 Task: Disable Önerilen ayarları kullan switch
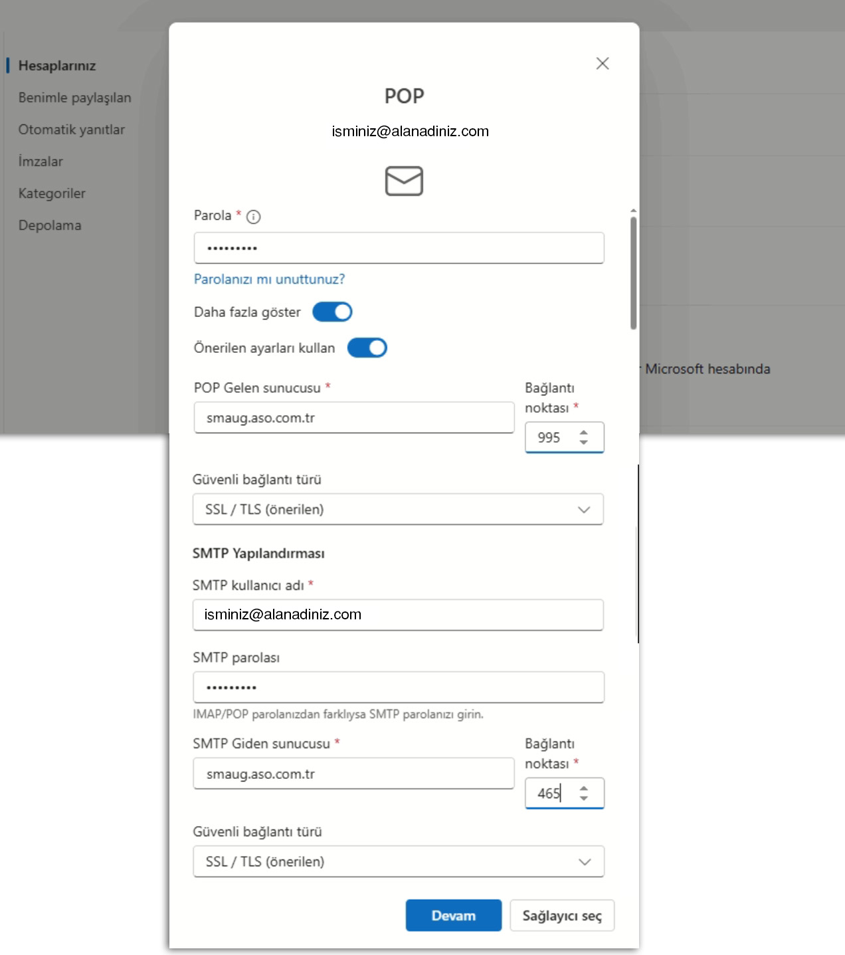[367, 348]
